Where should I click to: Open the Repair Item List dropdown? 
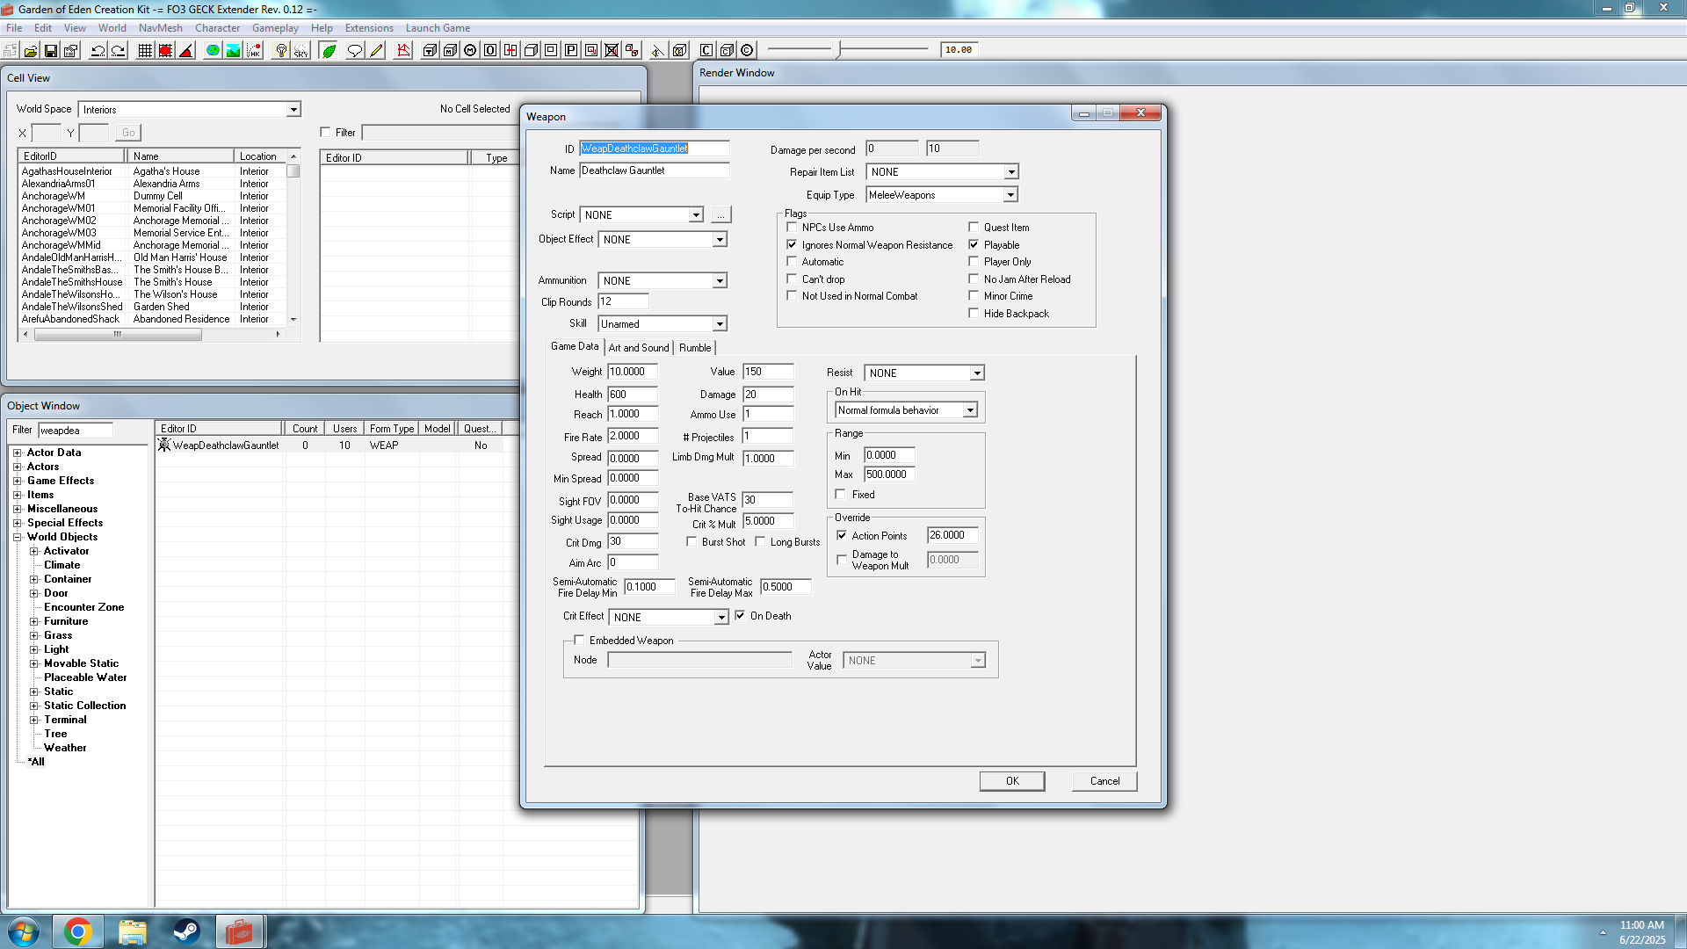click(x=1011, y=172)
